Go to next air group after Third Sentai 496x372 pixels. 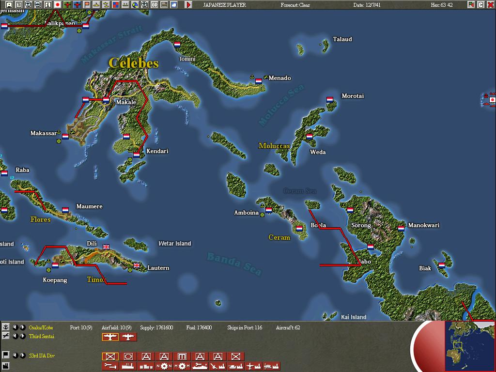click(23, 336)
